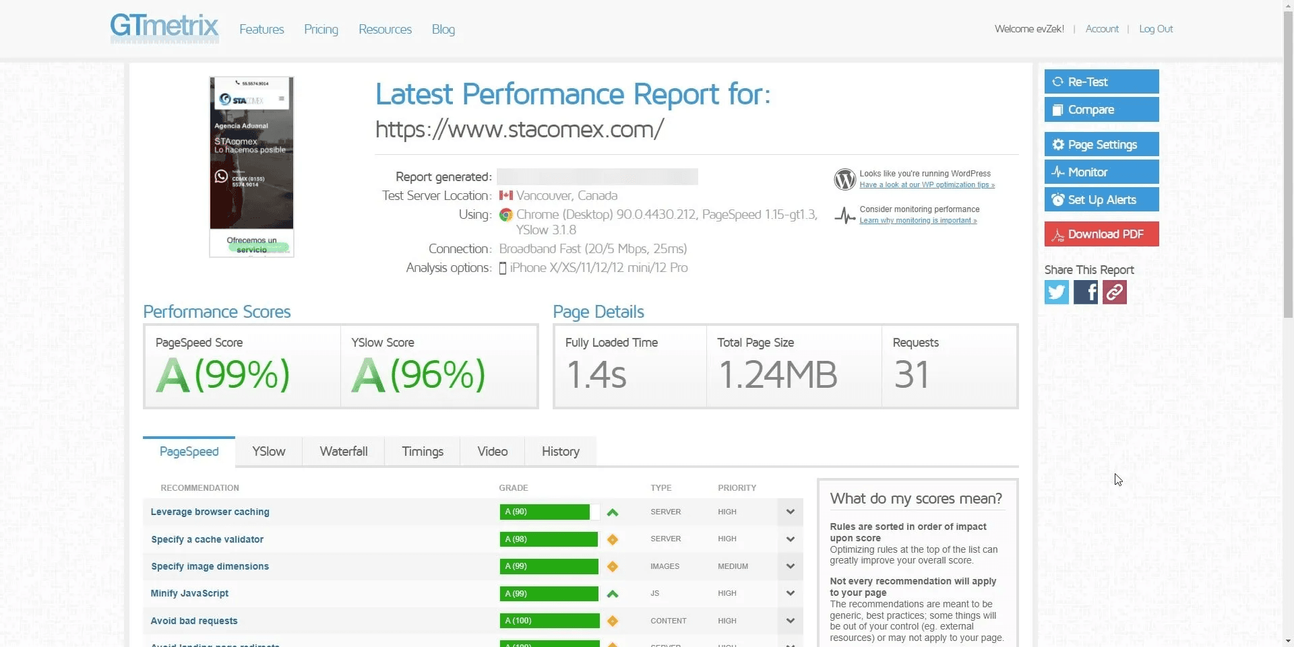The height and width of the screenshot is (647, 1294).
Task: Click the Facebook share icon
Action: tap(1085, 292)
